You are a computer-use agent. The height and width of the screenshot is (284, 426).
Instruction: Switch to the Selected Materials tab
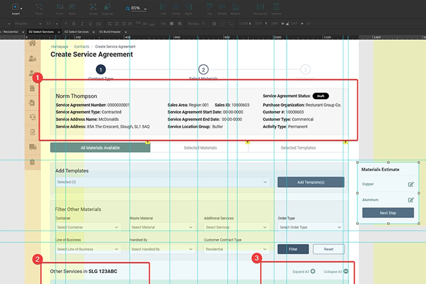(200, 148)
